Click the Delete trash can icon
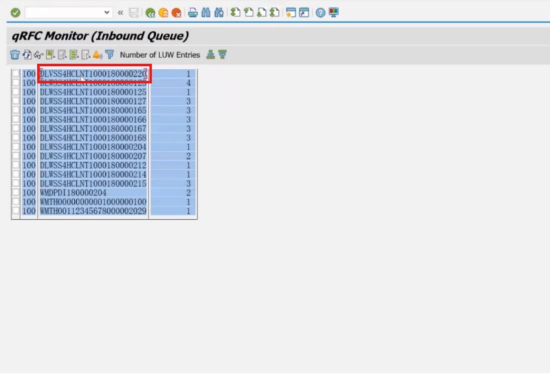Screen dimensions: 550x374 pyautogui.click(x=15, y=55)
